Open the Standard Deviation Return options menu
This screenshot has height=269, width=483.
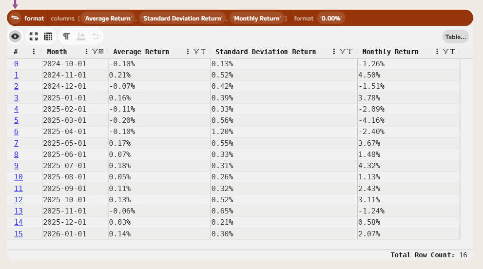click(x=334, y=52)
